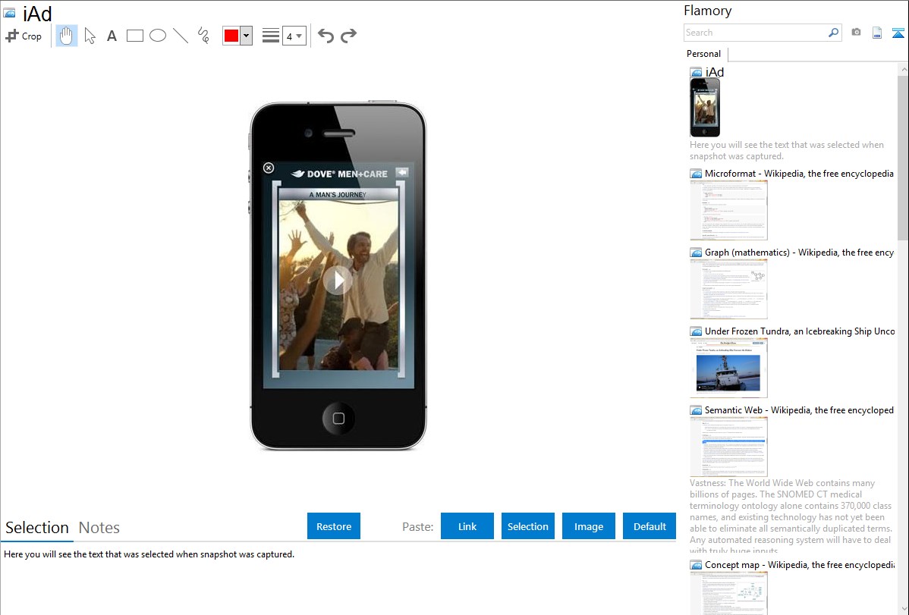Click the snapshot icon beside Concept map
Viewport: 909px width, 615px height.
(696, 565)
